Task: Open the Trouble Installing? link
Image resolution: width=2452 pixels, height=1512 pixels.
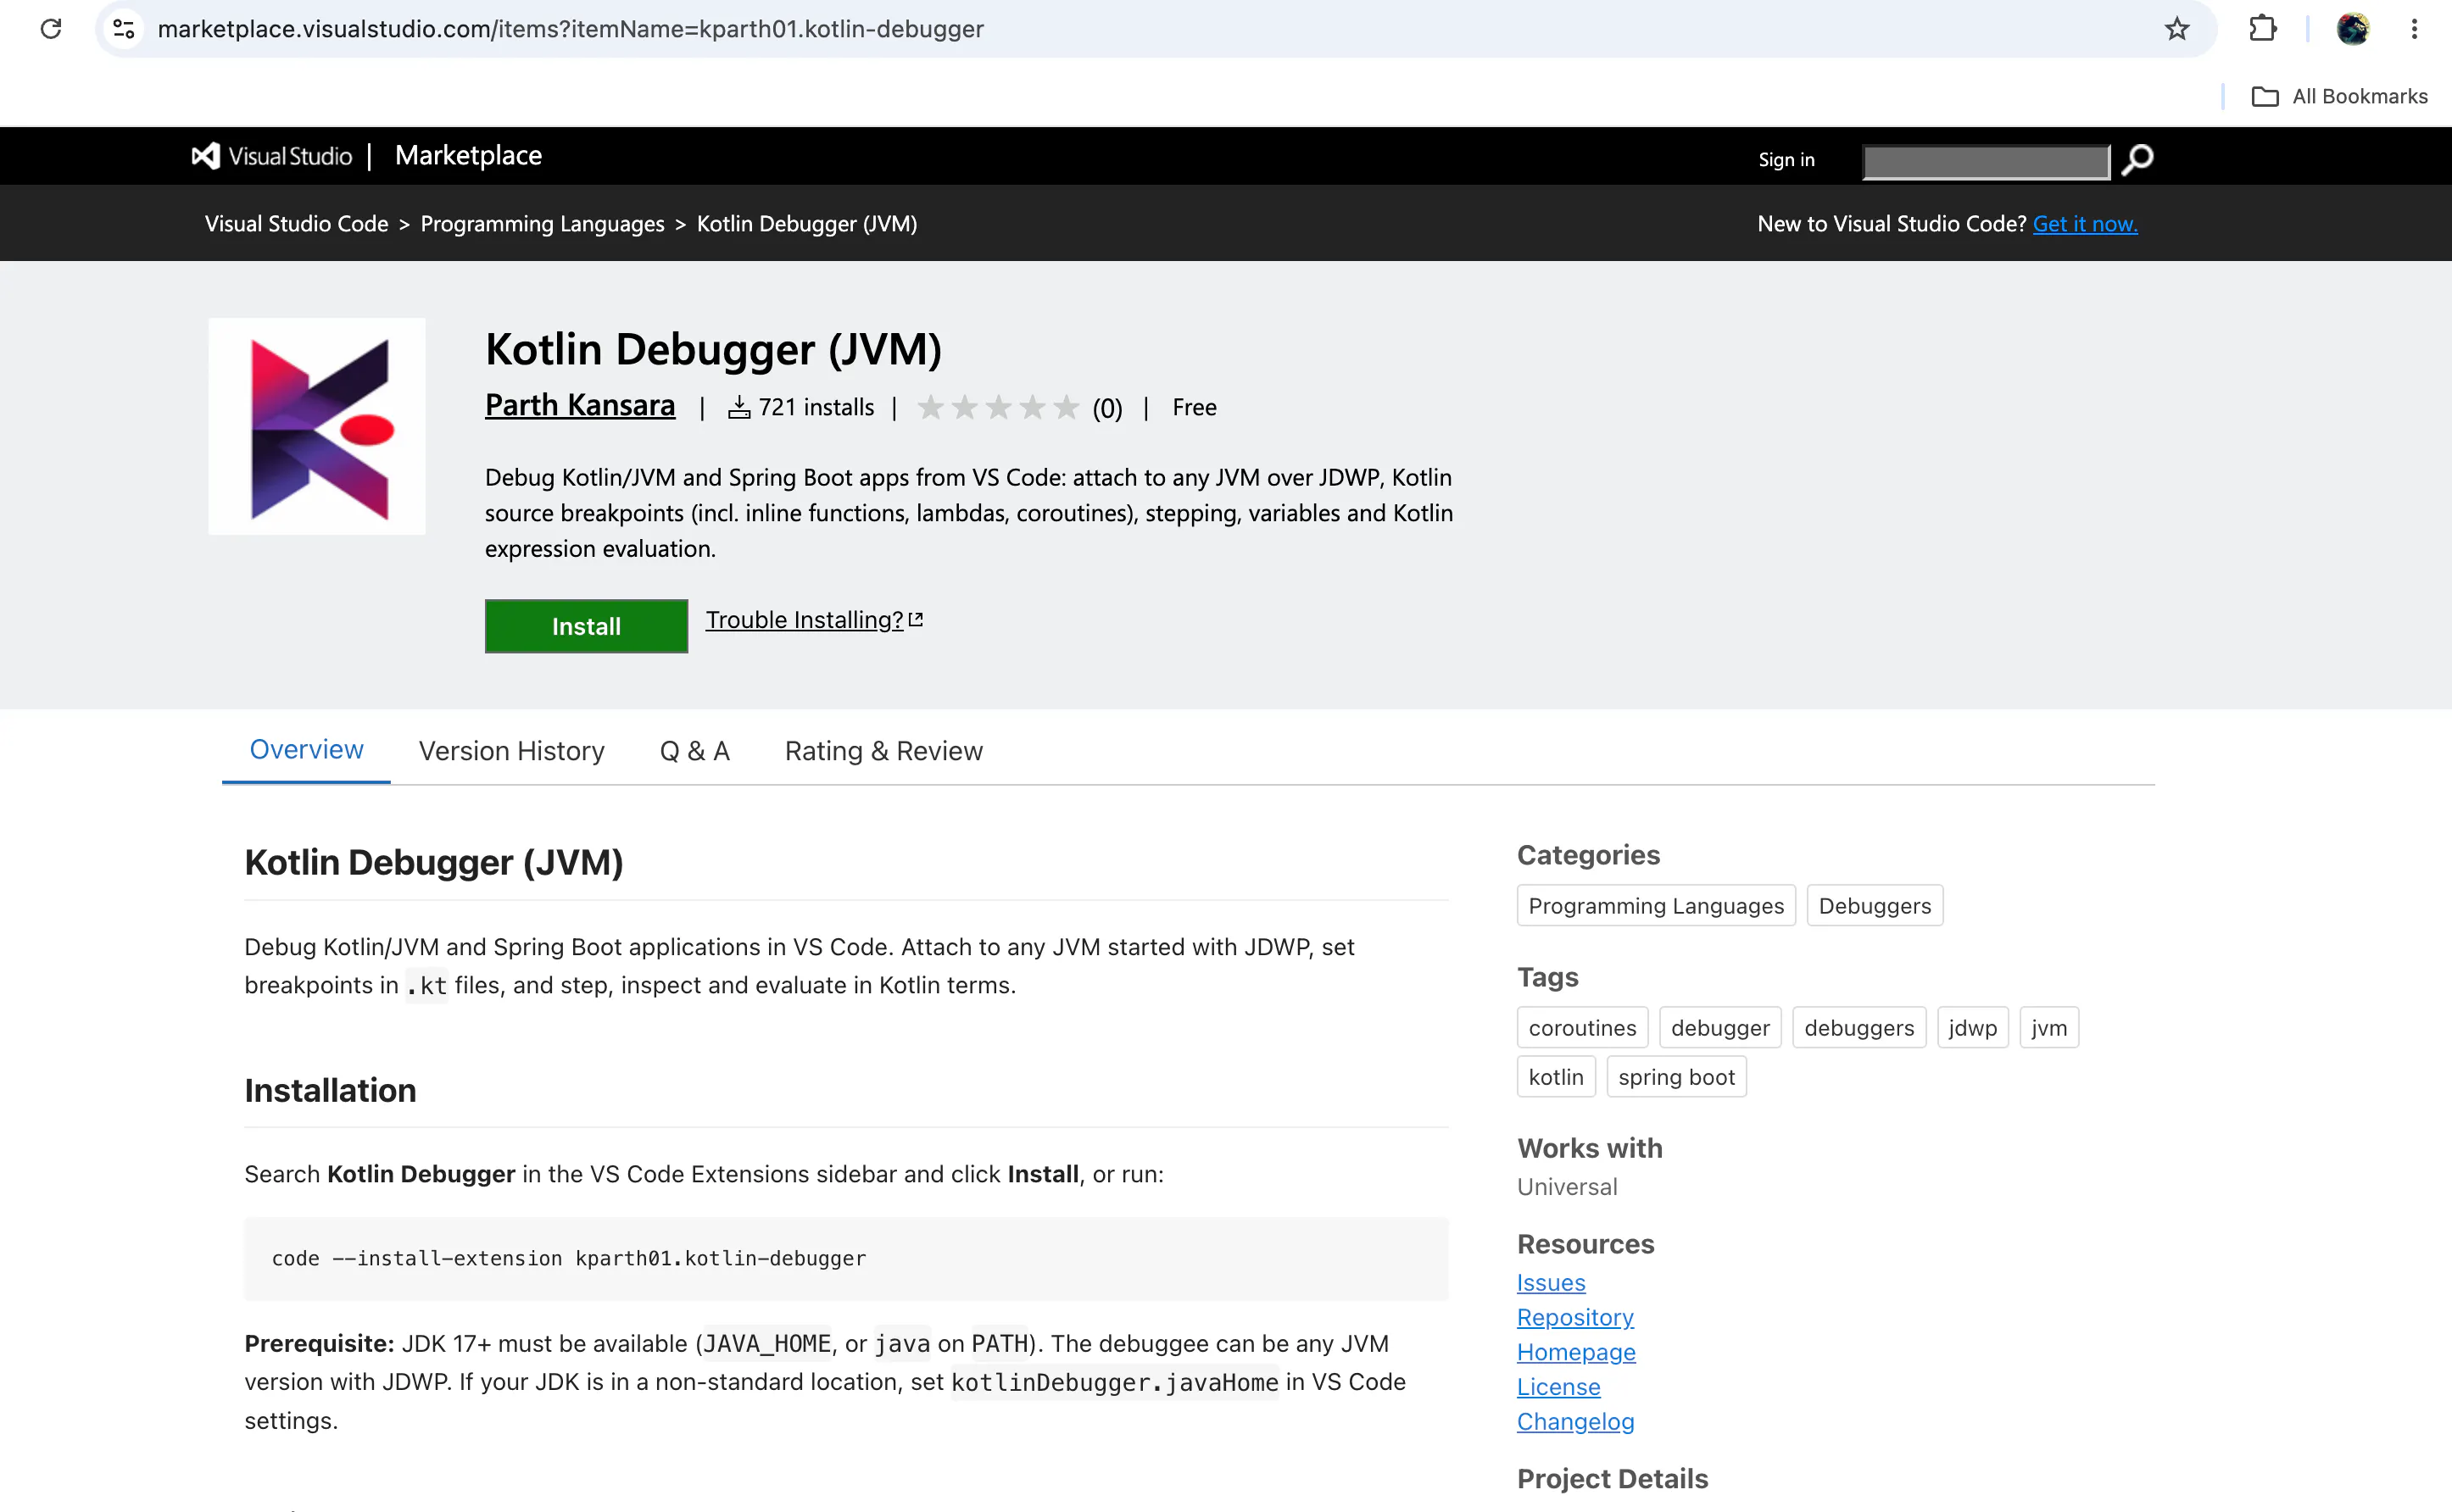Action: tap(813, 620)
